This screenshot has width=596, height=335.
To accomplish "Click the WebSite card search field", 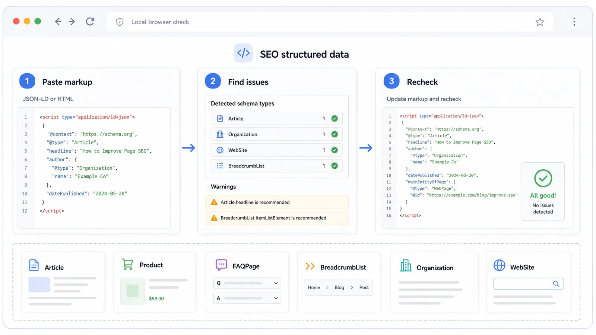I will (x=529, y=284).
